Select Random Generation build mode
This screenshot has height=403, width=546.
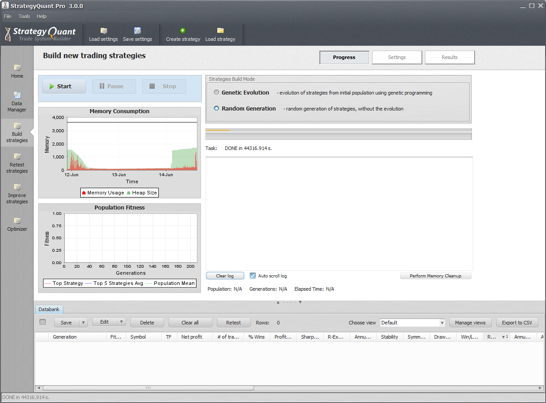click(216, 108)
